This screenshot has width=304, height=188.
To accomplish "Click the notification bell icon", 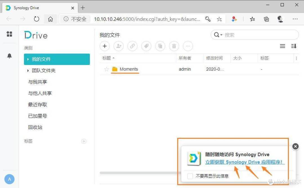I will click(9, 56).
